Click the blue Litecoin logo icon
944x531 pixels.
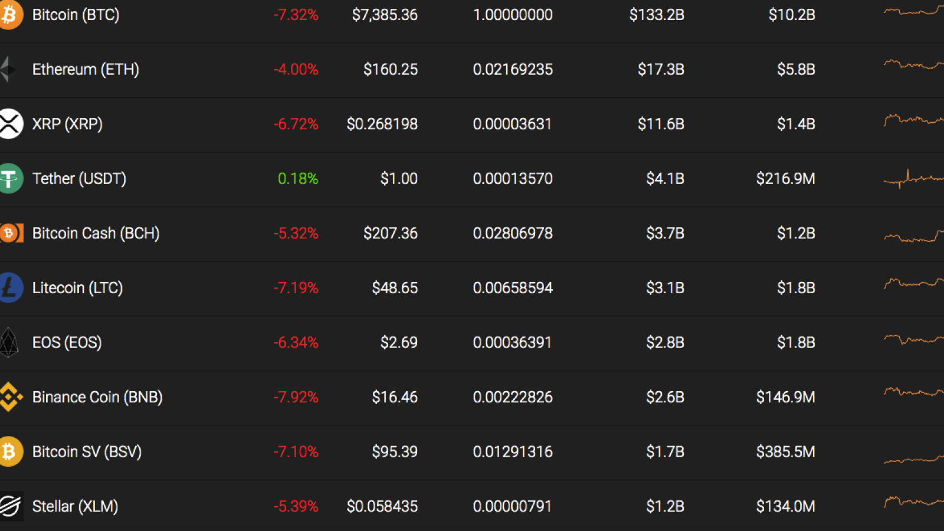[x=11, y=288]
